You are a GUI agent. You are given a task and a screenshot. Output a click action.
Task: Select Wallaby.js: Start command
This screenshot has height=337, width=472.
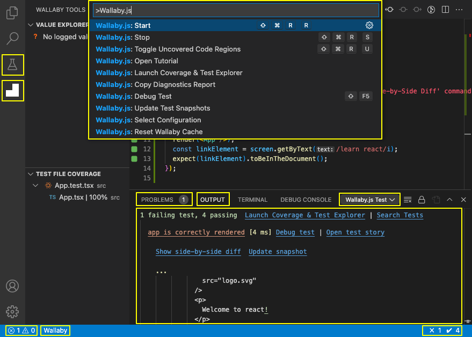[x=235, y=25]
